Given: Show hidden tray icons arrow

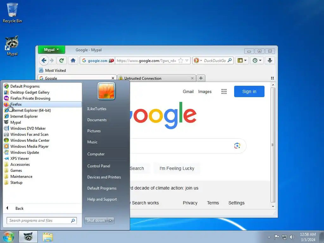Looking at the screenshot, I should click(269, 237).
